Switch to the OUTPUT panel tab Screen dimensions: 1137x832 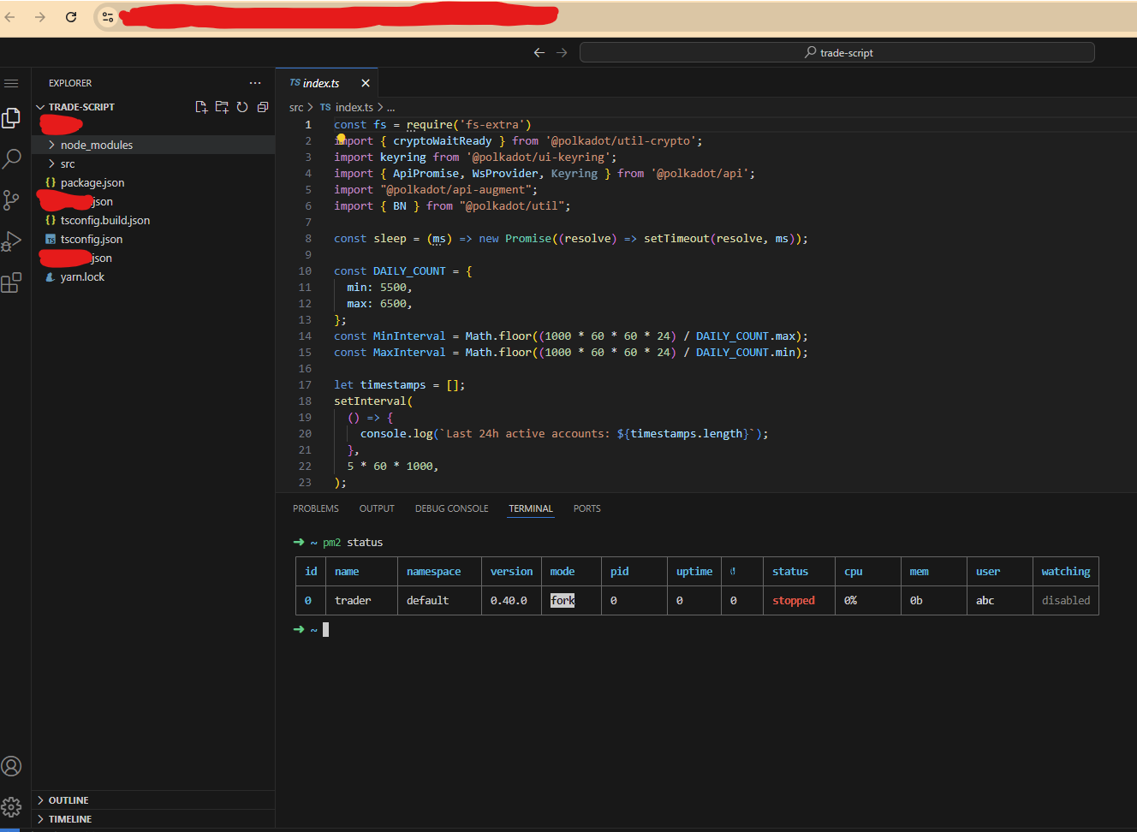377,508
